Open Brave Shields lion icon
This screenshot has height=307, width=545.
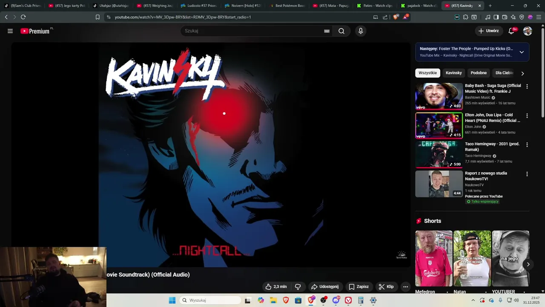tap(396, 17)
